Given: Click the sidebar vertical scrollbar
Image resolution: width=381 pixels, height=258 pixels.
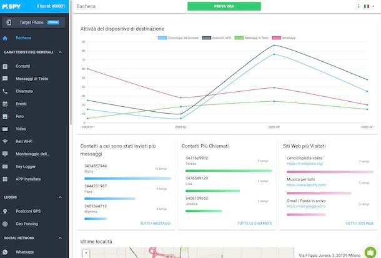Looking at the screenshot, I should point(71,62).
